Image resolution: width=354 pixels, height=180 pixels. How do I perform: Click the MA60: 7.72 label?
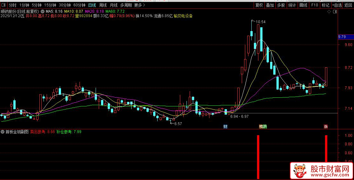115,11
